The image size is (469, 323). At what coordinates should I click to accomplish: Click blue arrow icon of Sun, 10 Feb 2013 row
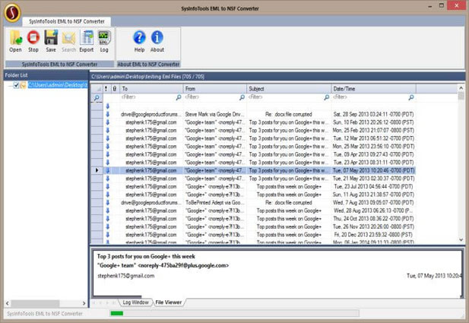click(x=108, y=122)
